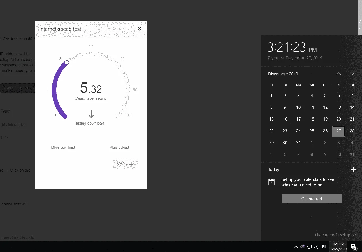
Task: Show hidden tray icons chevron
Action: tap(296, 247)
